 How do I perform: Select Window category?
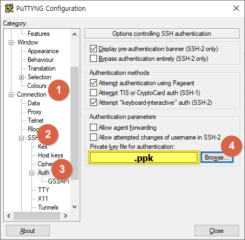[28, 42]
